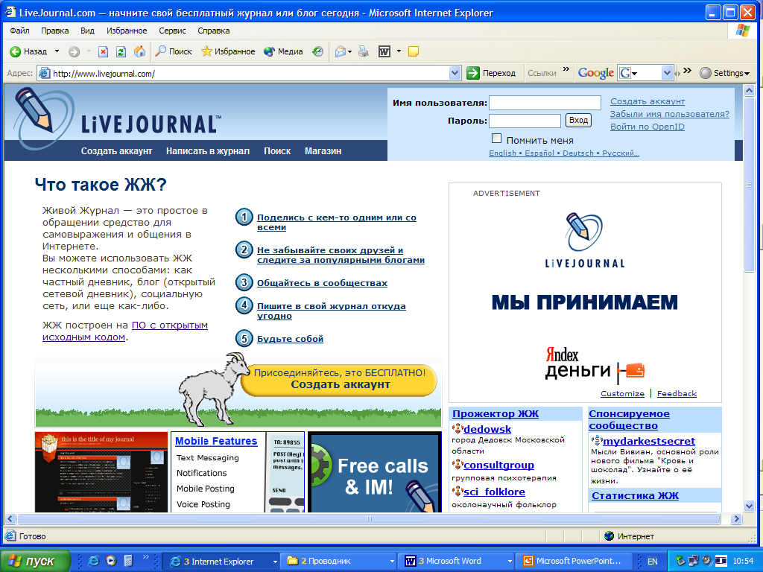
Task: Click number 1 circle icon
Action: 244,217
